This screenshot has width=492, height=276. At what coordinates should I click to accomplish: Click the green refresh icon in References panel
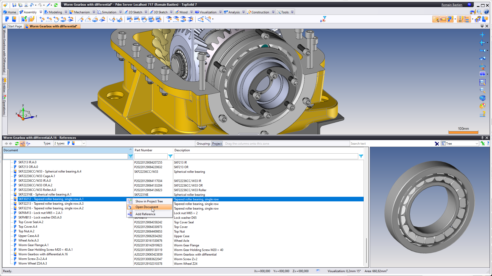pos(17,144)
